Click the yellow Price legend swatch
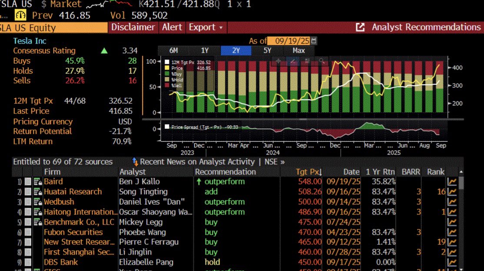The image size is (484, 271). click(167, 68)
